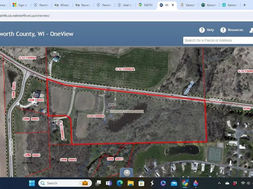Click the TOWN OF SUGAR CREEK map label
Screen dimensions: 253x189
(x=127, y=111)
